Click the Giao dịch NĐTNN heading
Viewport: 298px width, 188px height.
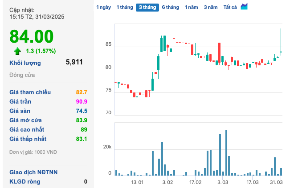(x=33, y=172)
